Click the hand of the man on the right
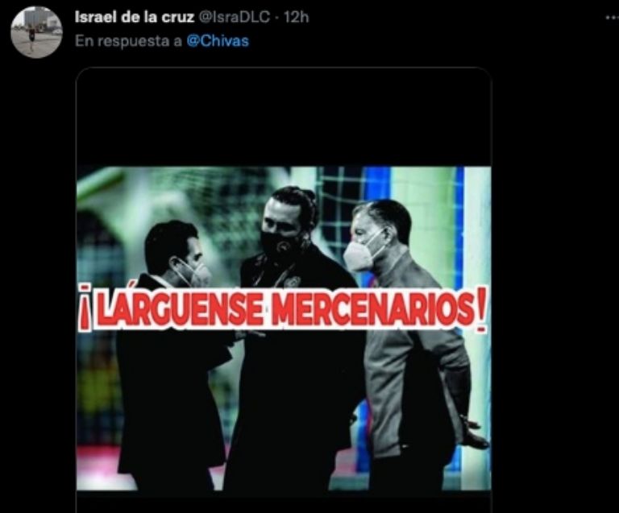The image size is (619, 513). point(475,431)
